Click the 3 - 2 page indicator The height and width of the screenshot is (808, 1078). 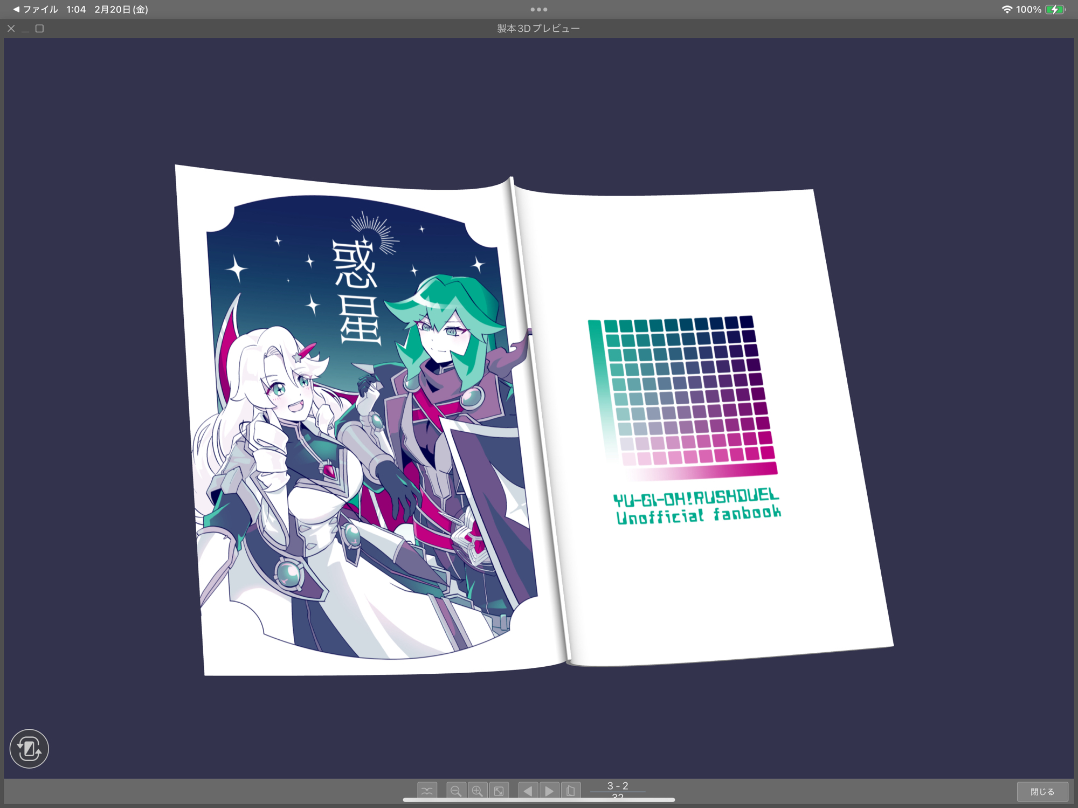617,786
